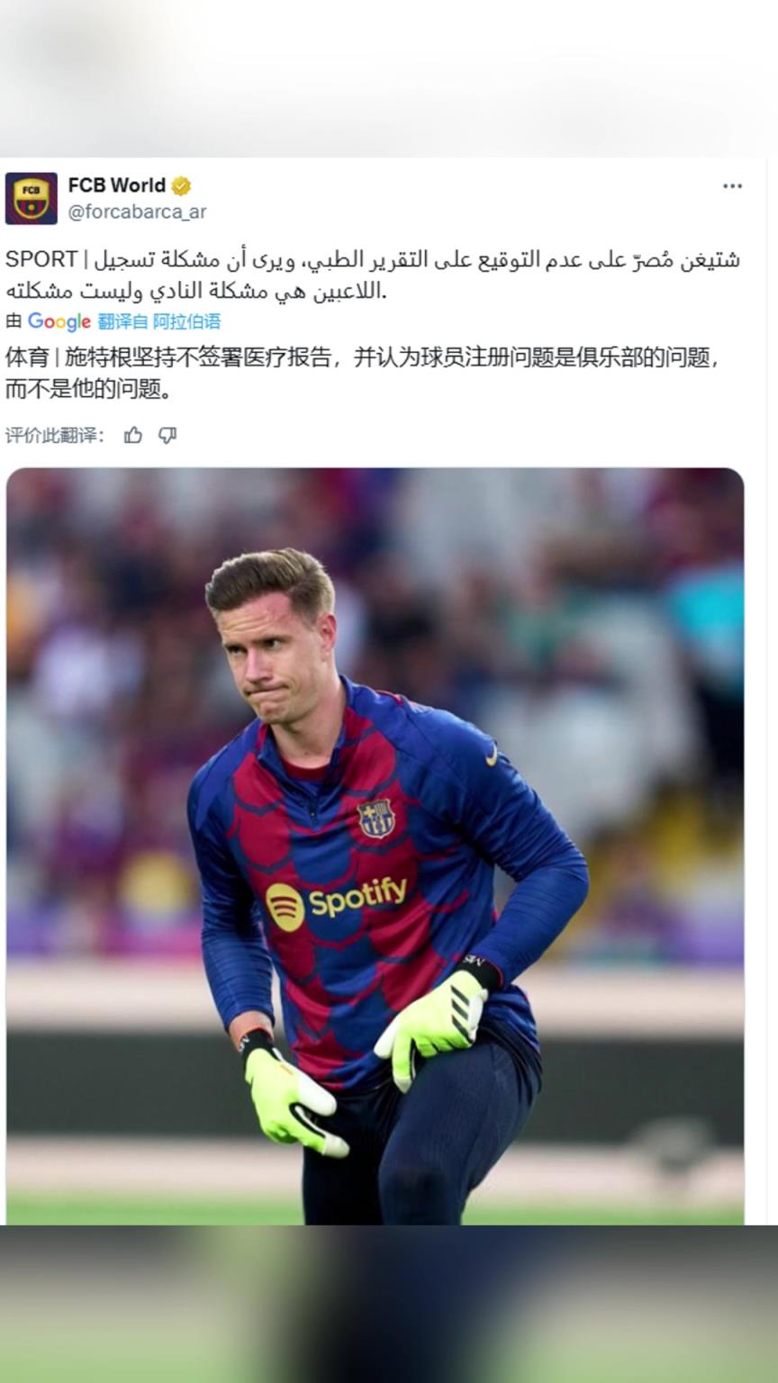Screen dimensions: 778x1383
Task: Rate the translation with thumbs down
Action: (x=167, y=436)
